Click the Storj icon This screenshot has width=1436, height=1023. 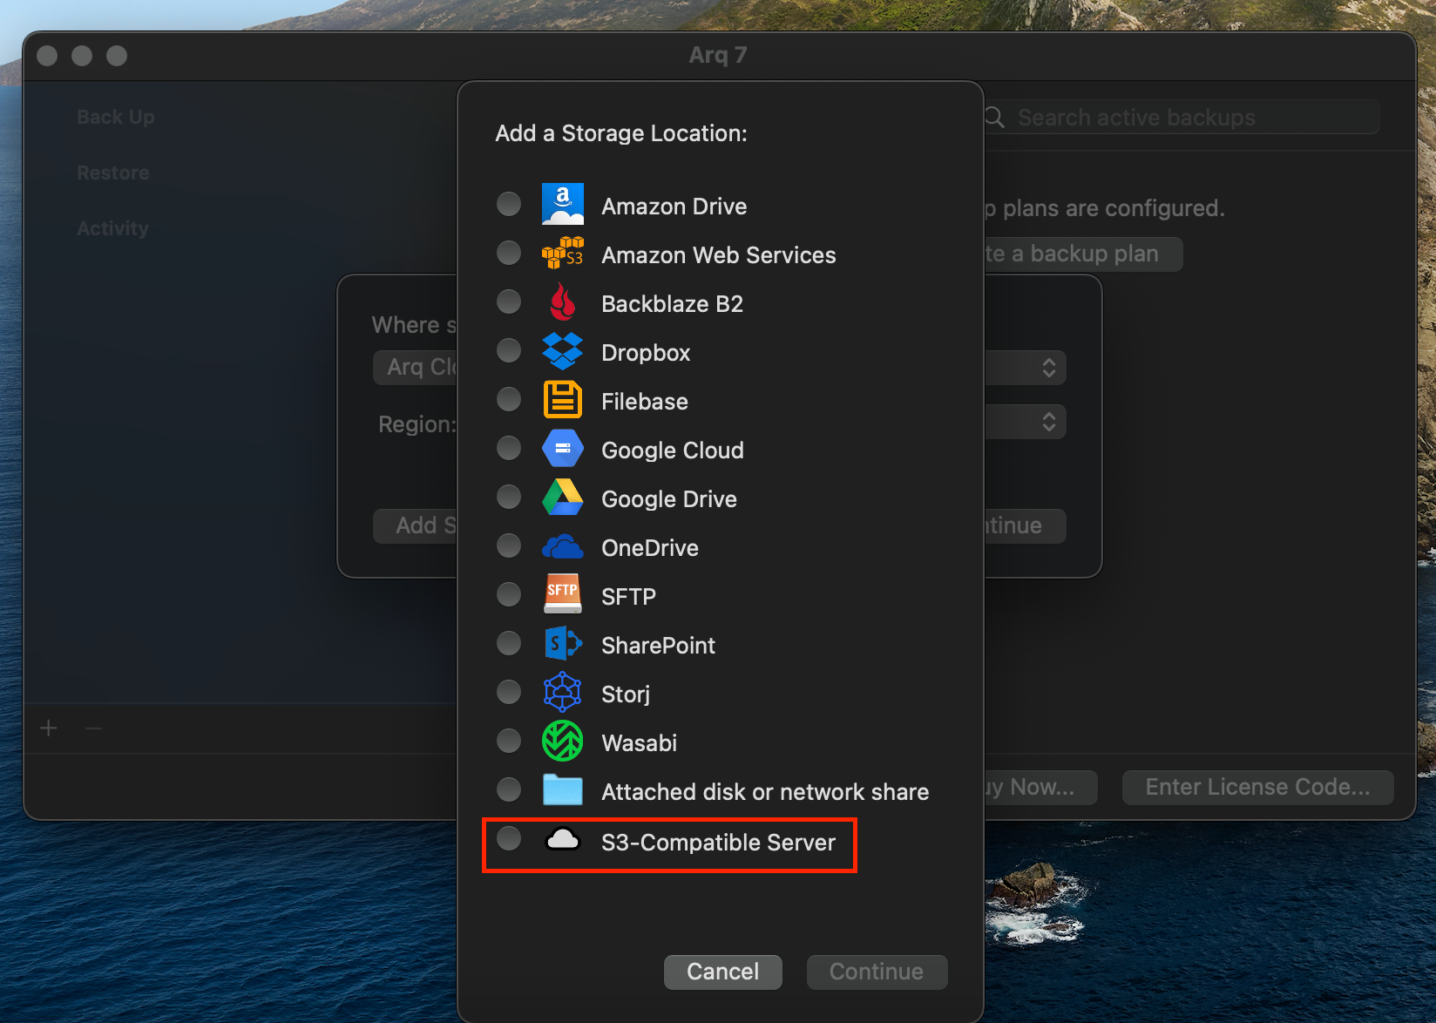[x=563, y=693]
